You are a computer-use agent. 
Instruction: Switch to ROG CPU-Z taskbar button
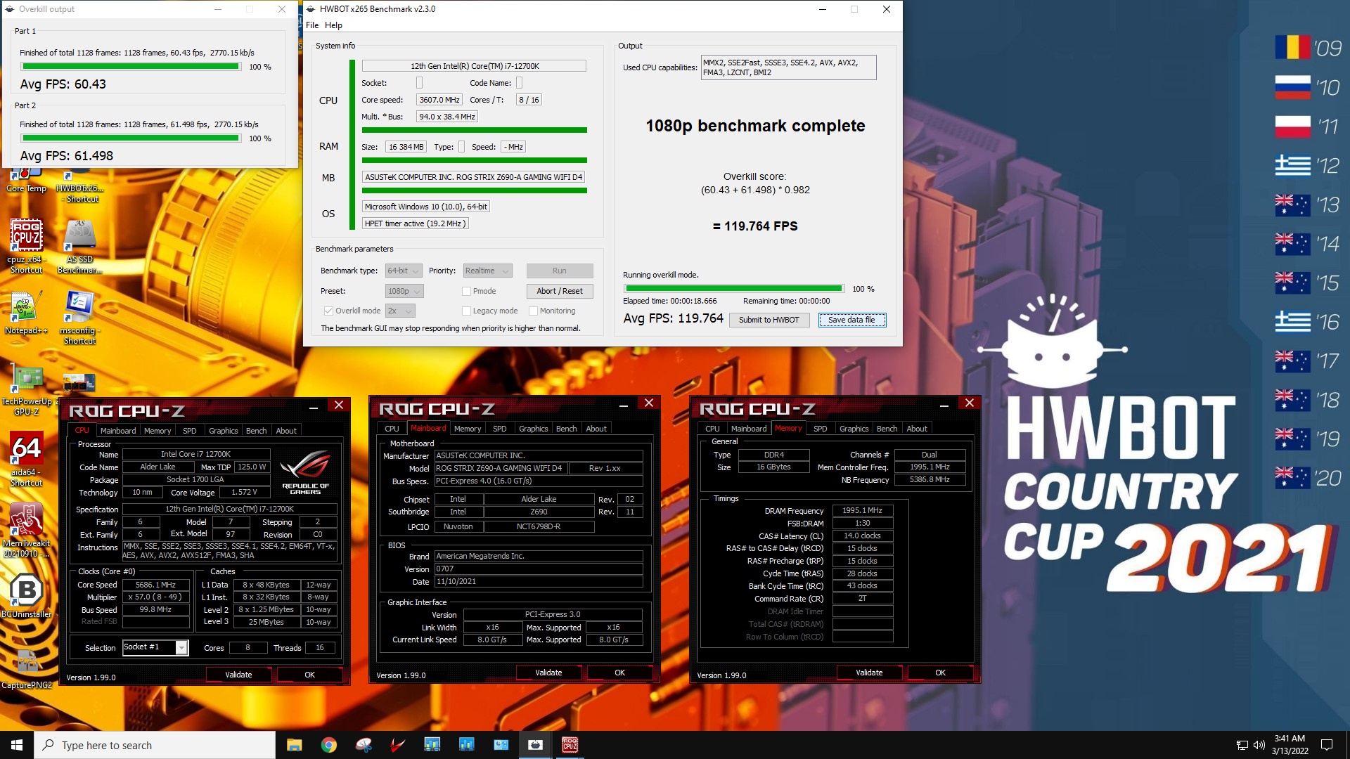tap(570, 745)
